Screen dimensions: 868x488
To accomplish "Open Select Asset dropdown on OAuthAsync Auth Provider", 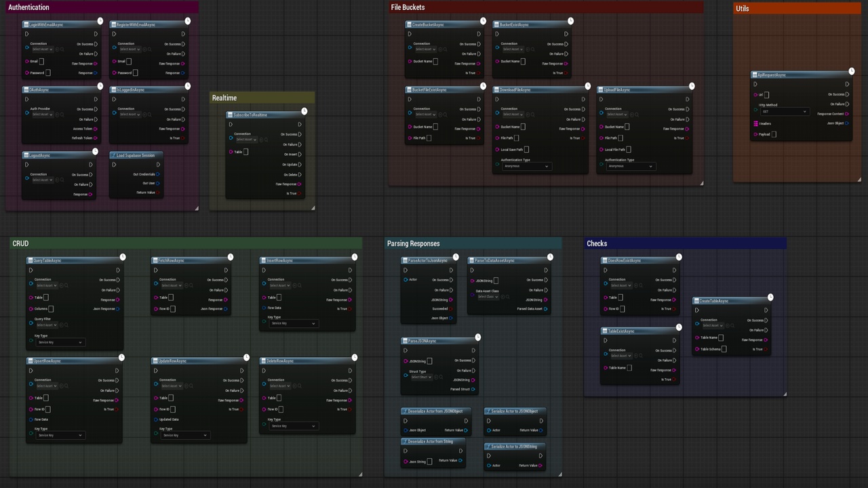I will click(42, 115).
